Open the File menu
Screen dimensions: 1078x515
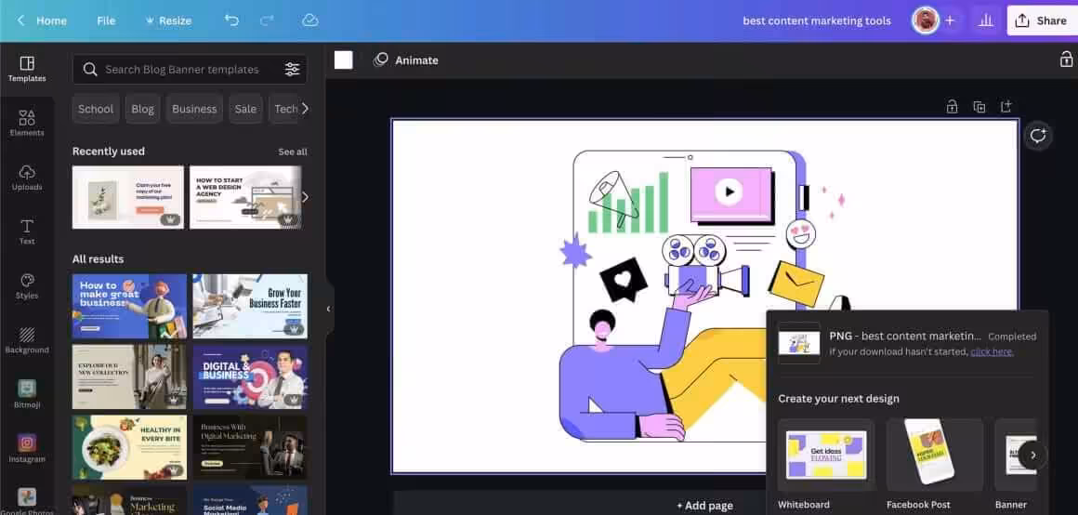click(x=106, y=20)
